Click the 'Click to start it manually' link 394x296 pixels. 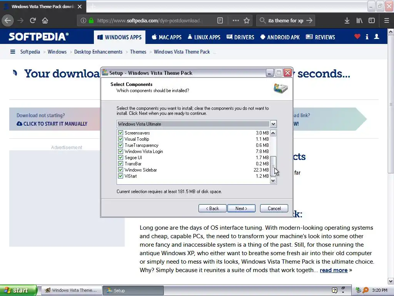[x=52, y=124]
